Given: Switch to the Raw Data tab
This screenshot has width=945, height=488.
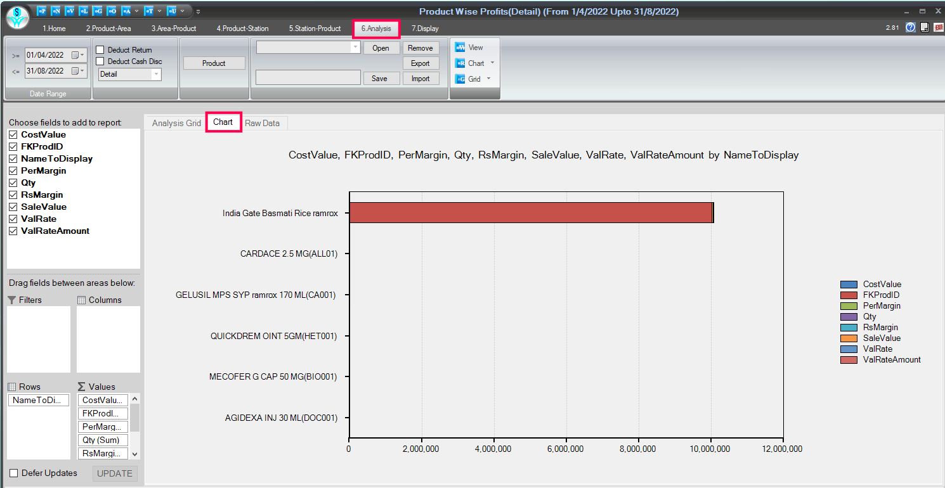Looking at the screenshot, I should [262, 123].
